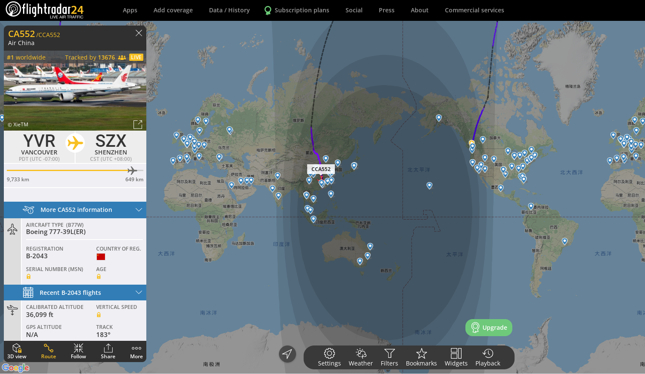The width and height of the screenshot is (645, 374).
Task: Open the Filters panel
Action: pyautogui.click(x=389, y=357)
